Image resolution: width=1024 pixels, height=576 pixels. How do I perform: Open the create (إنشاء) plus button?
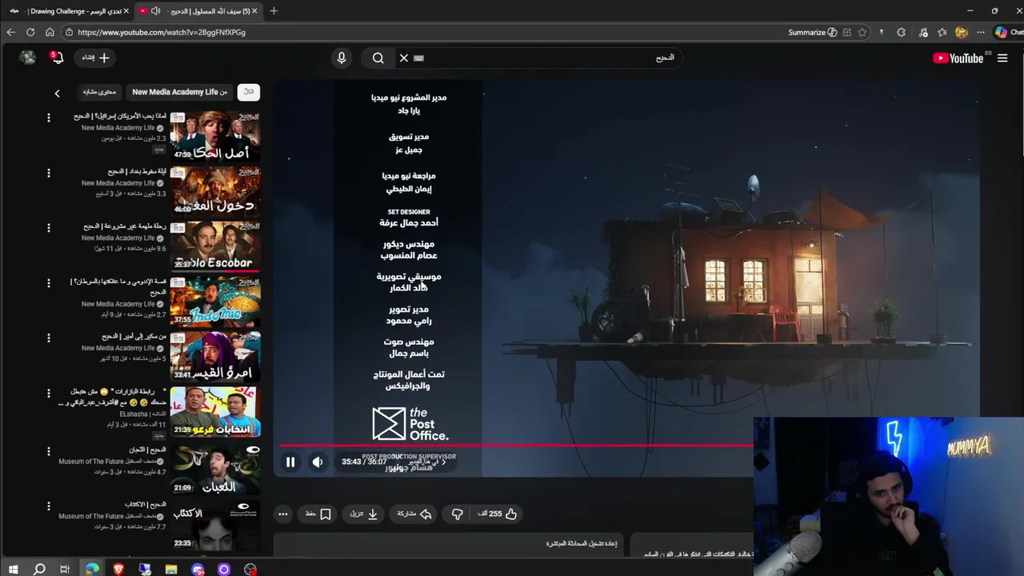(95, 58)
